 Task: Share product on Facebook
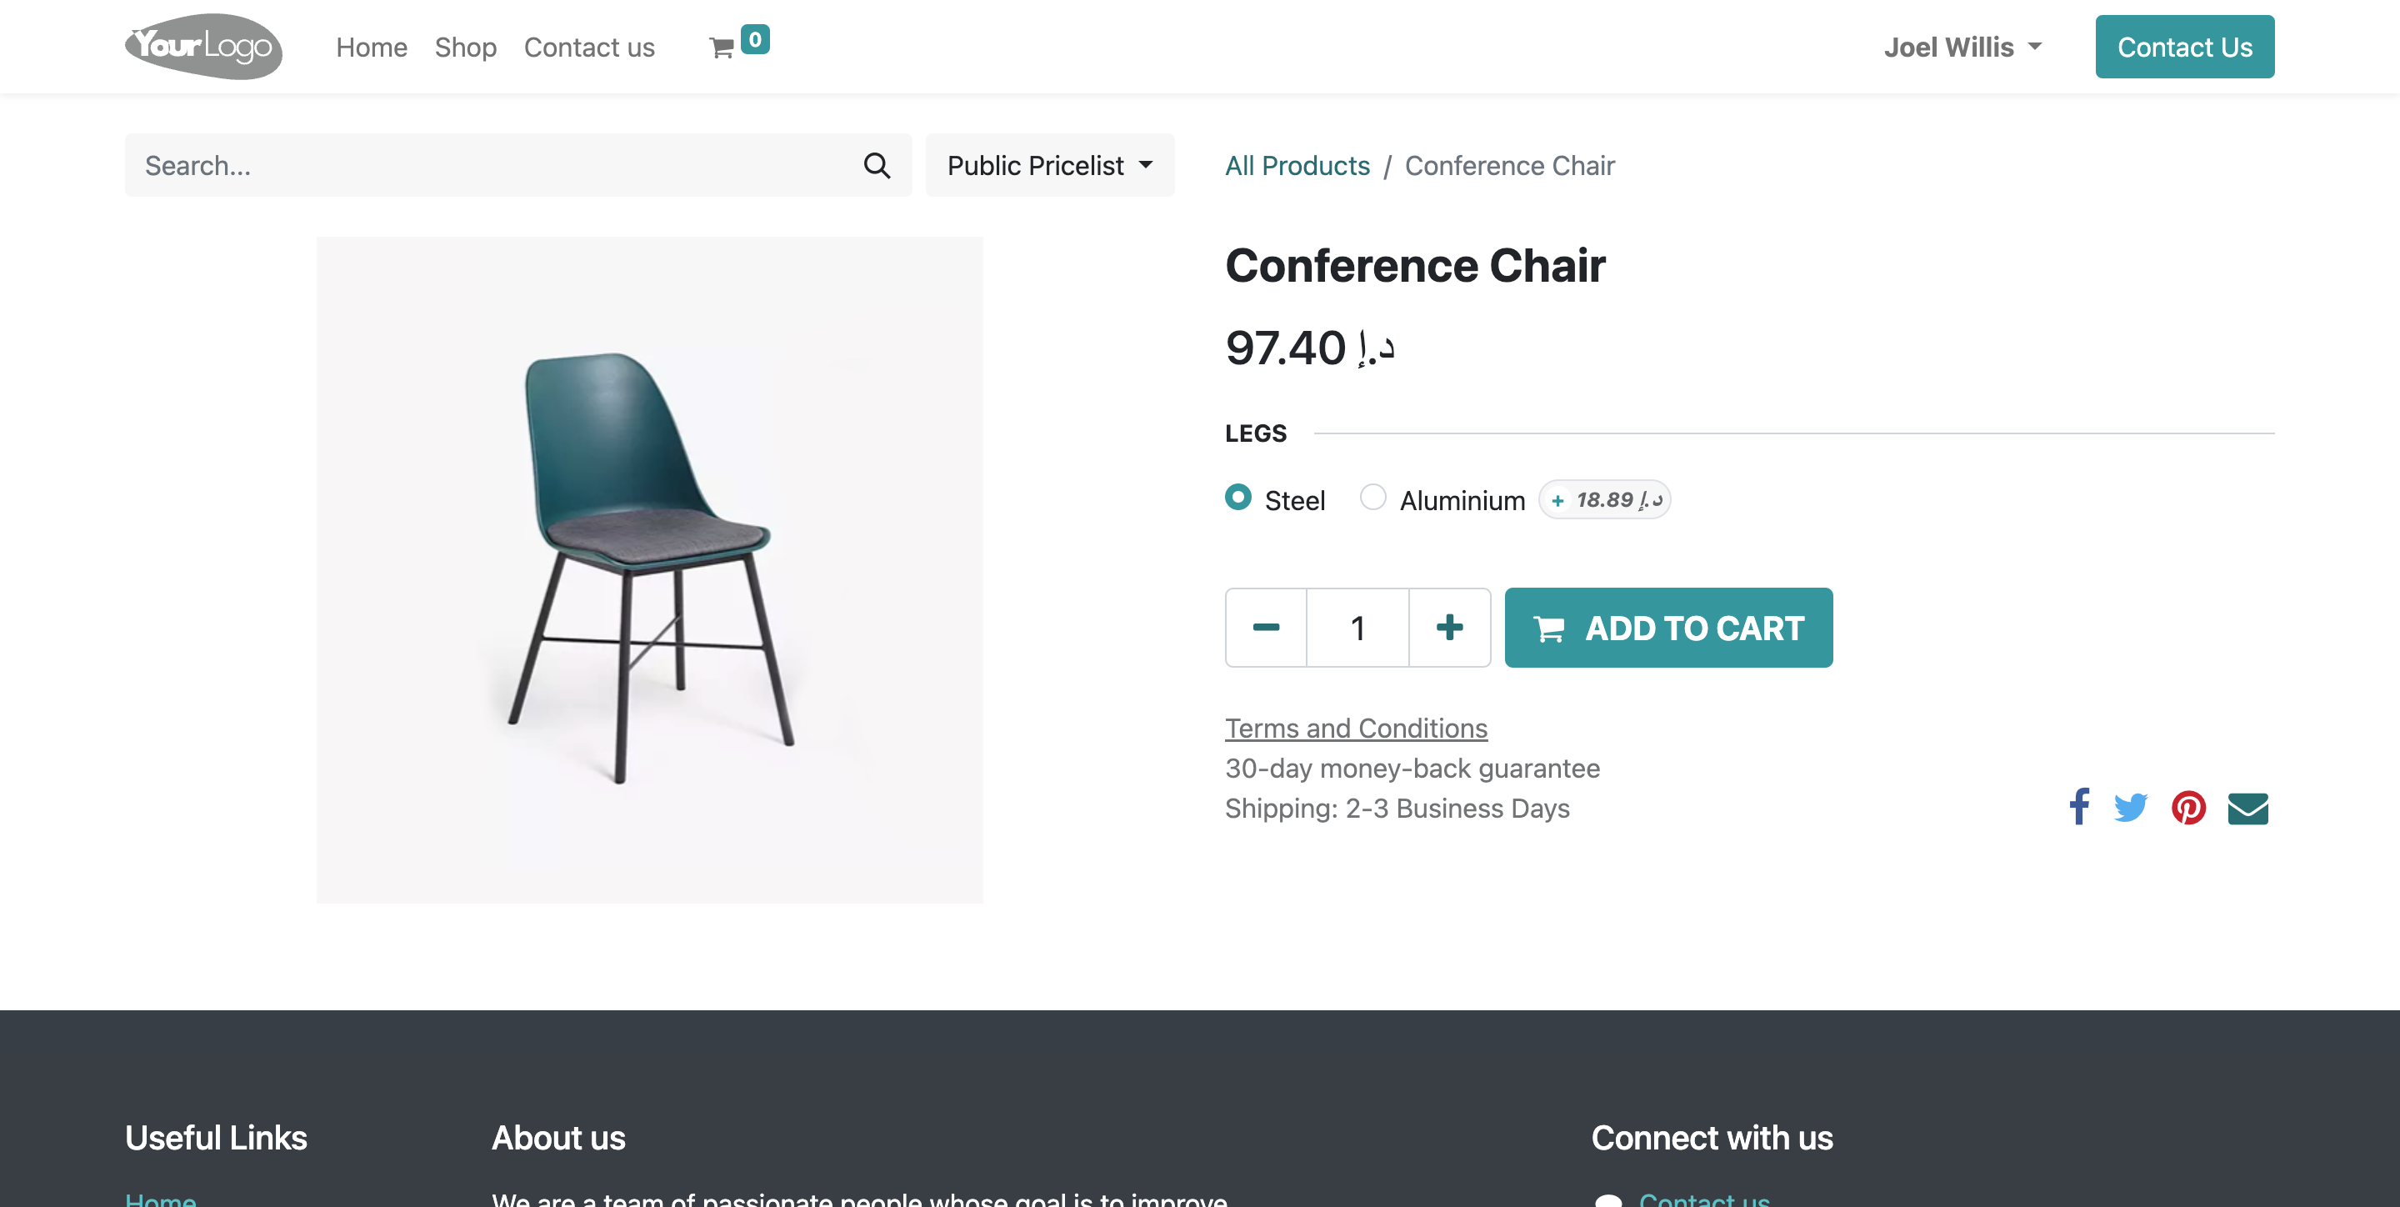tap(2078, 807)
